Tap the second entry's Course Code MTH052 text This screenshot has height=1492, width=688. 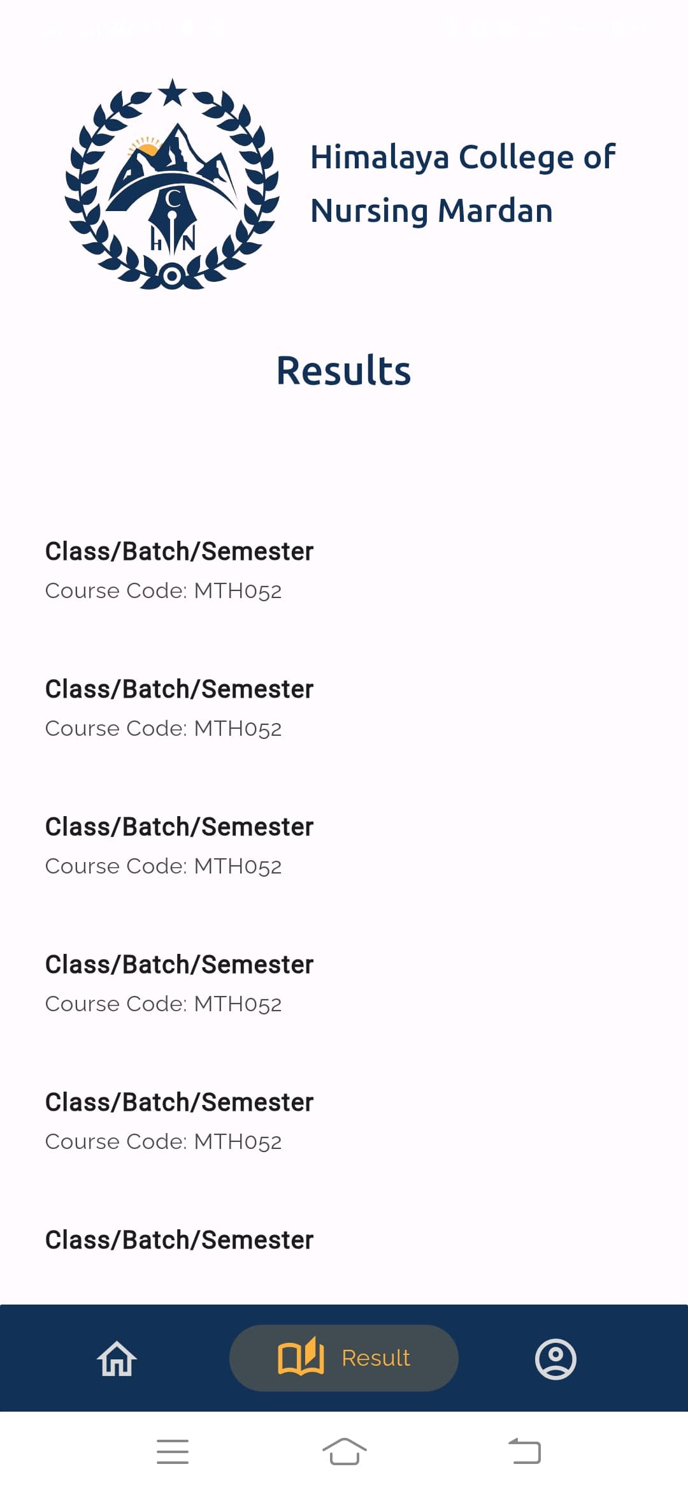coord(163,729)
